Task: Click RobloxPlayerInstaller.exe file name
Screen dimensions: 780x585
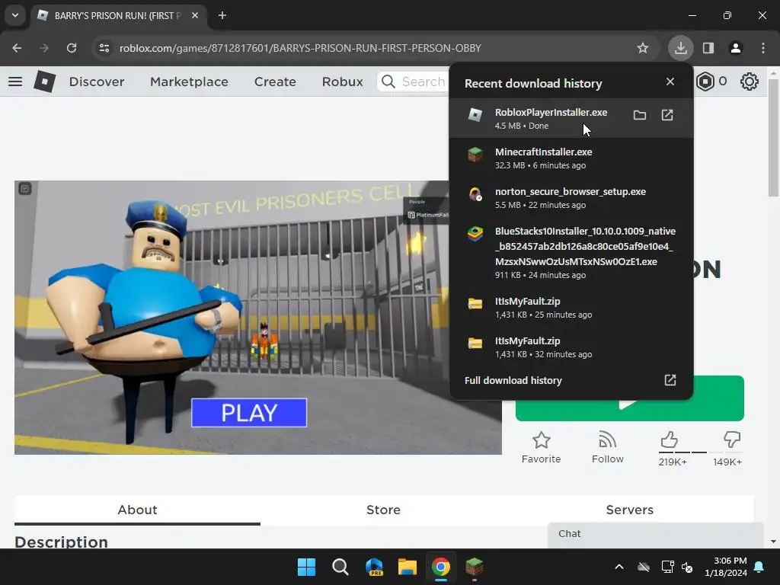Action: pos(551,113)
